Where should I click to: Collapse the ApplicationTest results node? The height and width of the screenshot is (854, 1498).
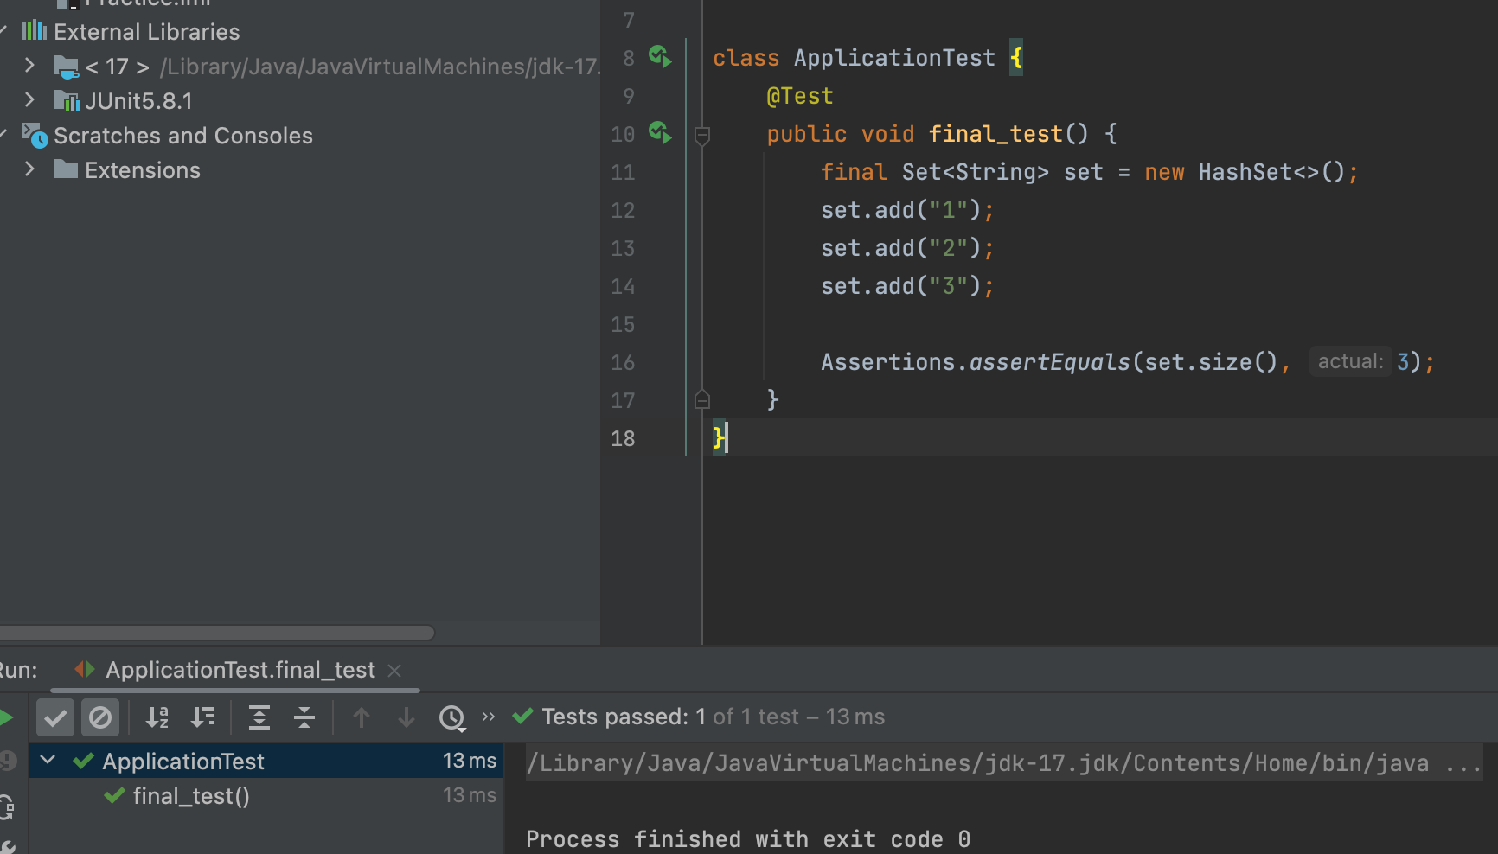[x=48, y=761]
